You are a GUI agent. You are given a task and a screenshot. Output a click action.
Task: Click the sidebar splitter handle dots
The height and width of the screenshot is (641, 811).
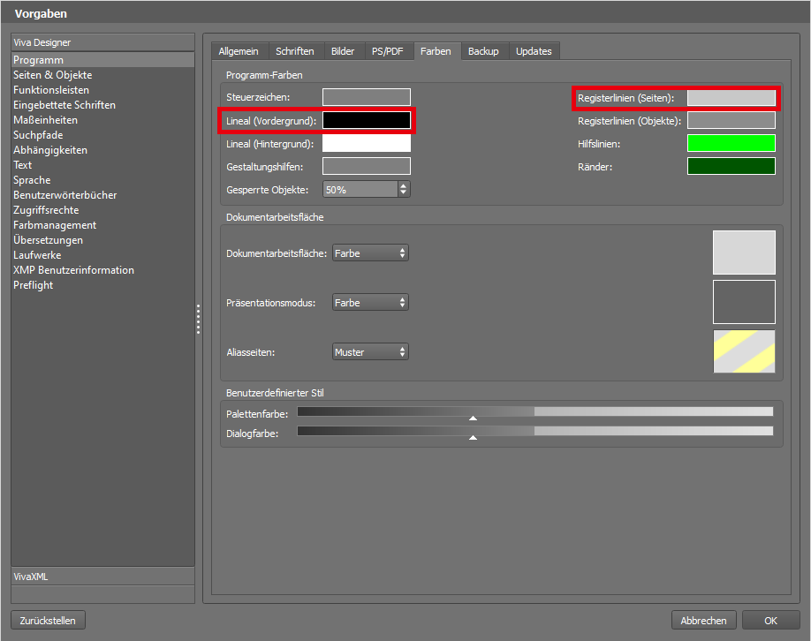(198, 319)
